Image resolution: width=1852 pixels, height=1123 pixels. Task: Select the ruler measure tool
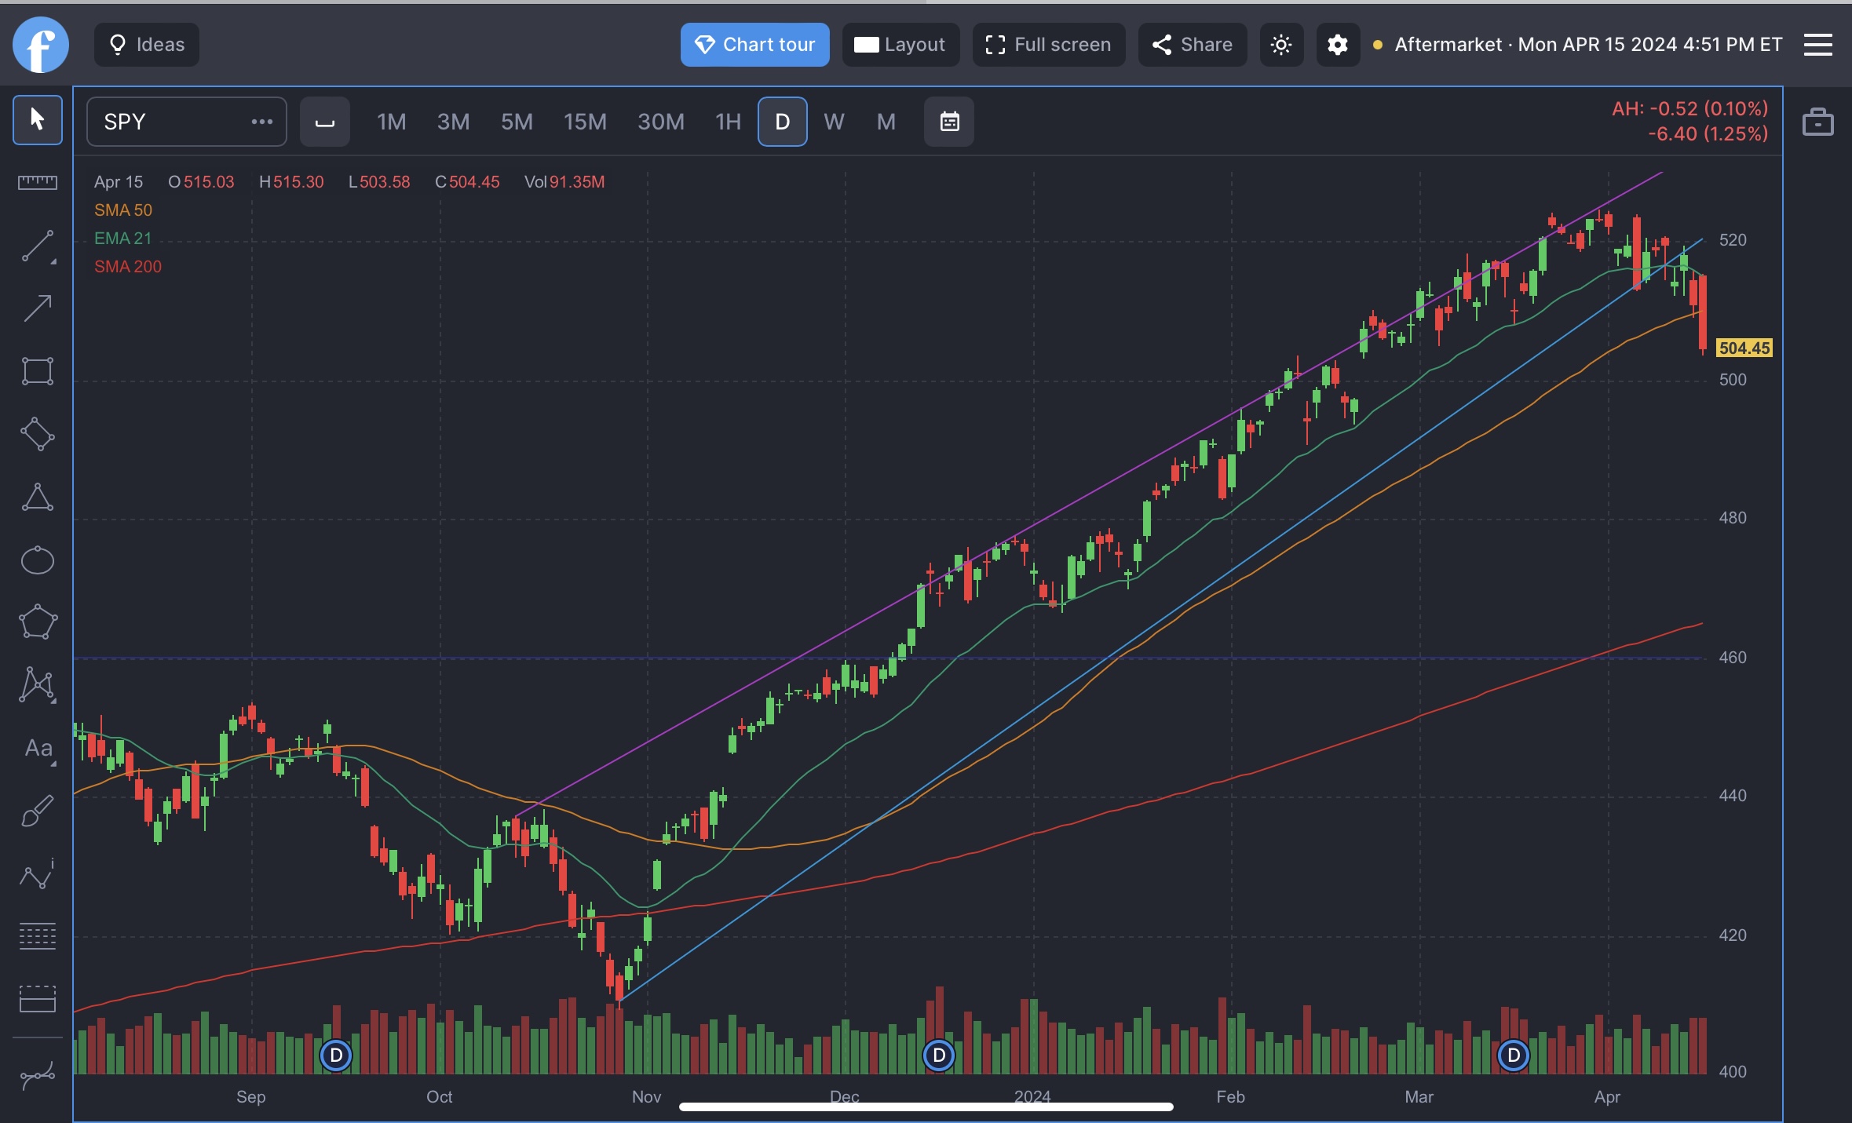[37, 182]
